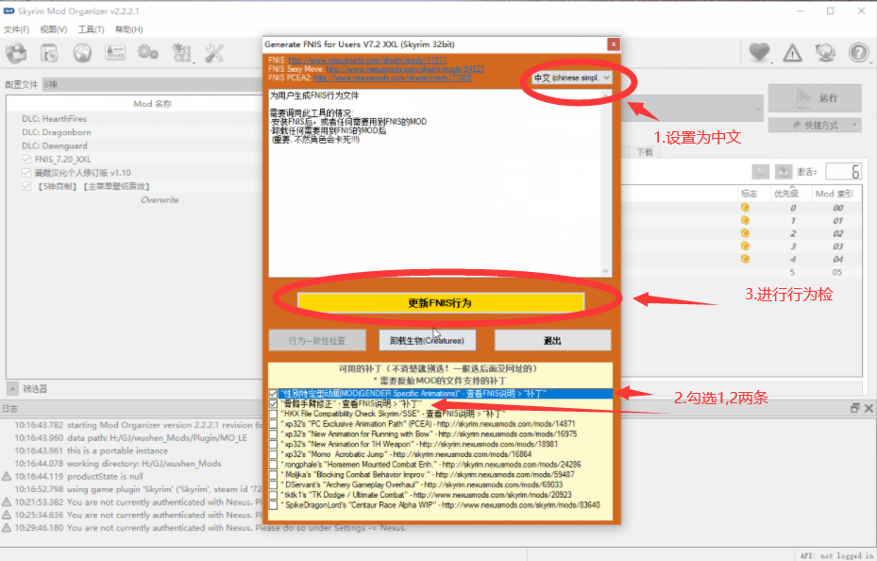Click warning icon on 10:21:53 log entry
This screenshot has height=561, width=877.
7,502
